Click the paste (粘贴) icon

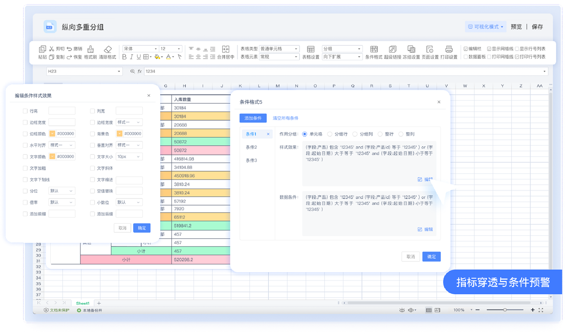(x=42, y=49)
